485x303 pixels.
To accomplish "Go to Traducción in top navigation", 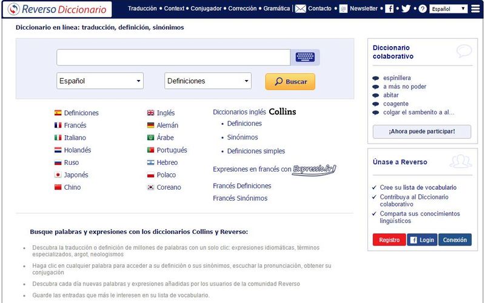I will pos(142,9).
